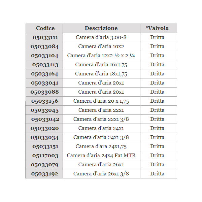Screen dimensions: 202x202
Task: Select product code 05033084
Action: [x=44, y=46]
